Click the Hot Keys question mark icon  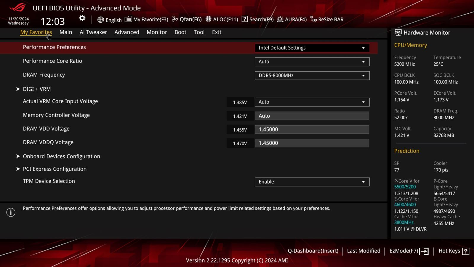466,251
